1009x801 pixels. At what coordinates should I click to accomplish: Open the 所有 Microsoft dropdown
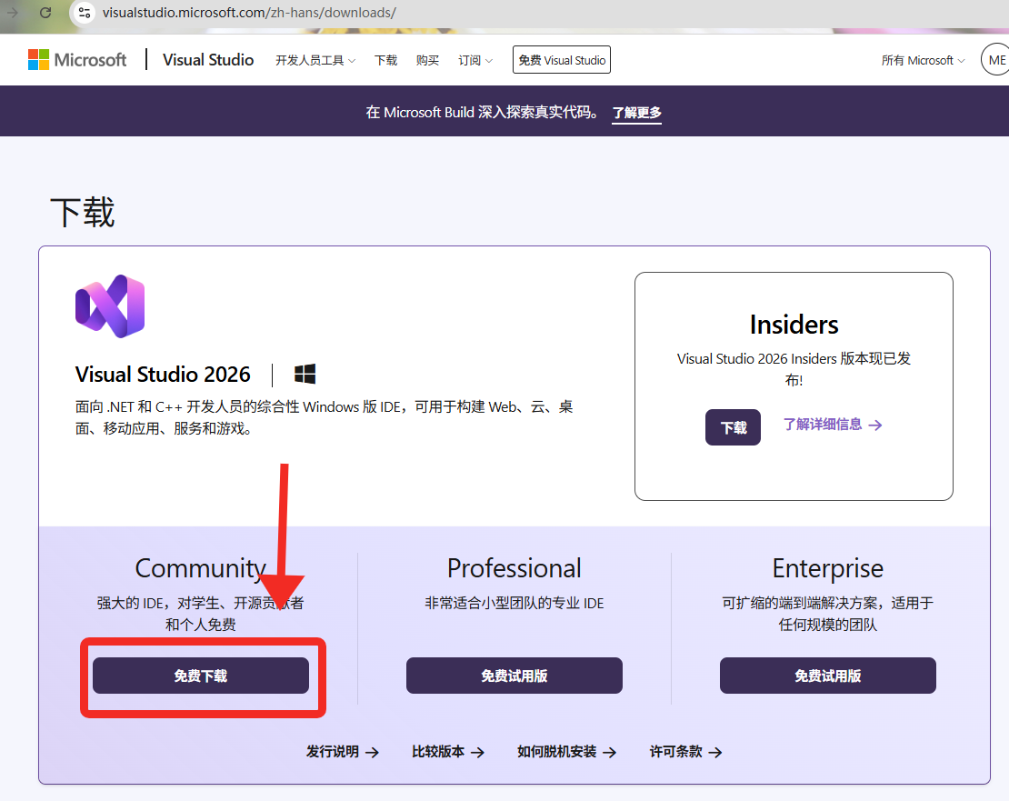coord(923,60)
